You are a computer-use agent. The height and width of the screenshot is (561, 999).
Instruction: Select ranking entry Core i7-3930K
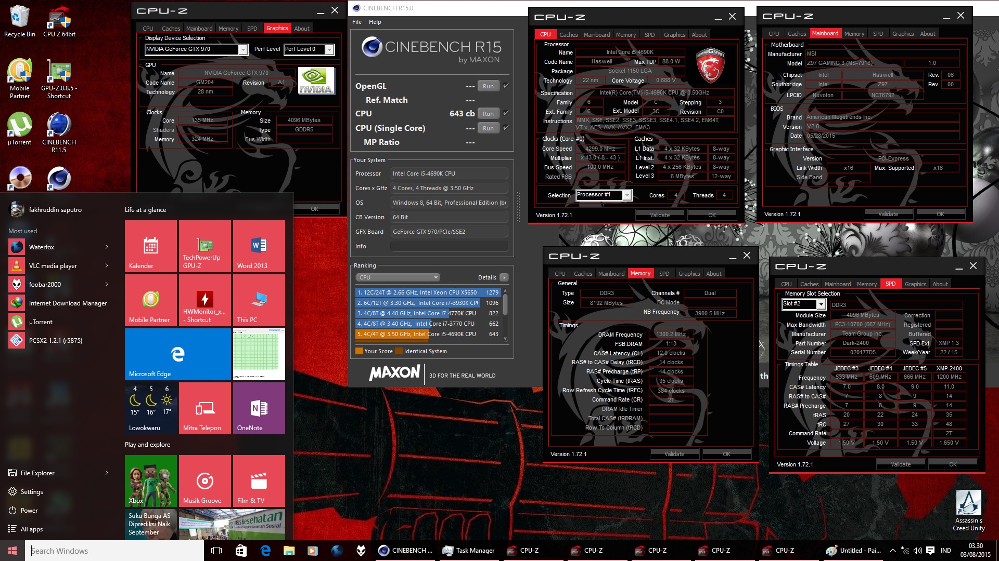[428, 303]
